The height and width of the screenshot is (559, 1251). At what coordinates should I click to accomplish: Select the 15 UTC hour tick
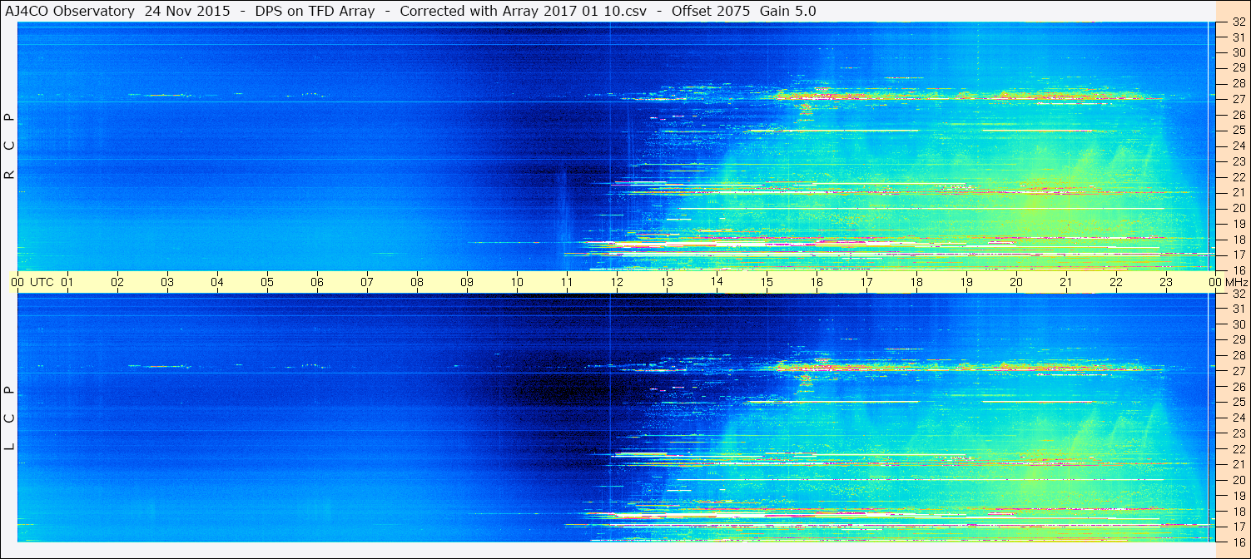(x=767, y=282)
